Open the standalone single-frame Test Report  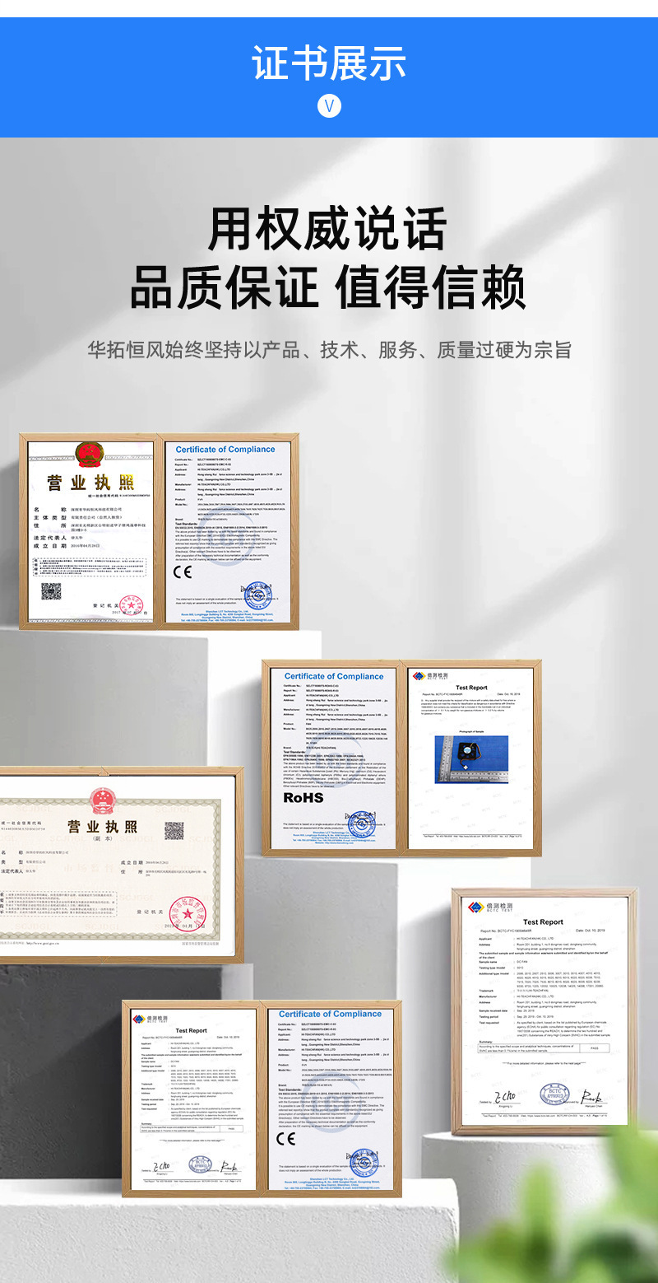coord(544,1011)
